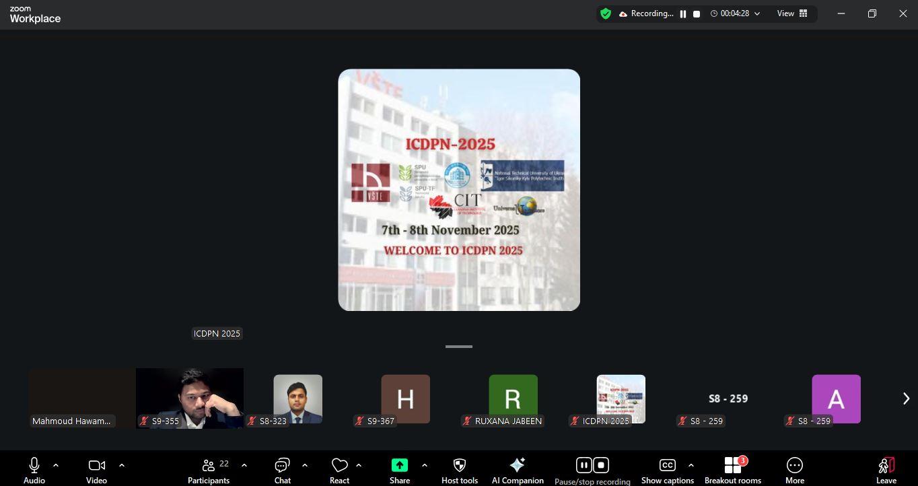The image size is (918, 486).
Task: Leave the meeting
Action: [886, 470]
